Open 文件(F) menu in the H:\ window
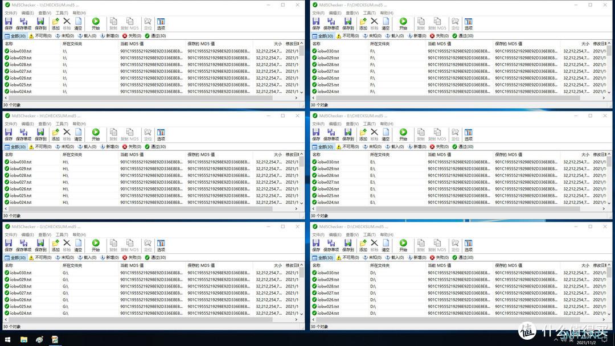Viewport: 615px width, 346px height. (x=11, y=123)
